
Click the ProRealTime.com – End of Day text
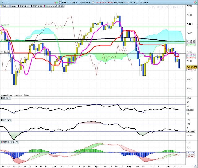(15, 95)
